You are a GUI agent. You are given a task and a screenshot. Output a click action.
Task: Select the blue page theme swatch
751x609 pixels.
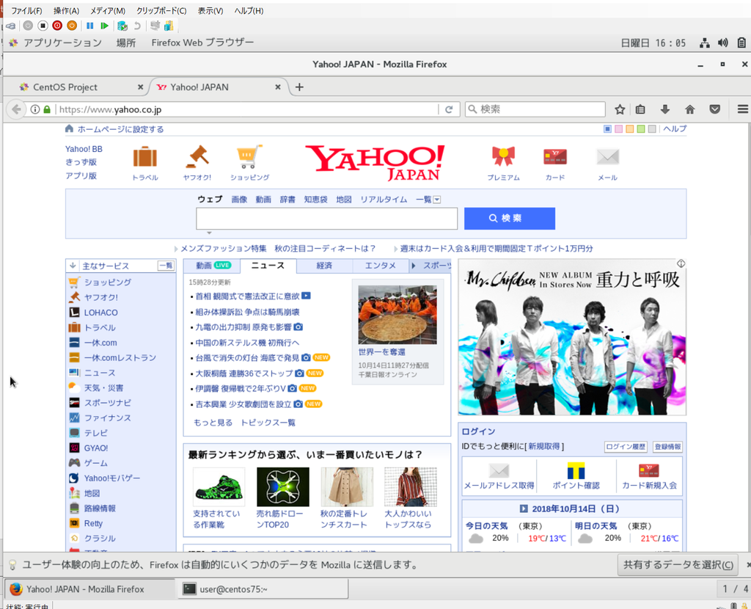point(607,129)
